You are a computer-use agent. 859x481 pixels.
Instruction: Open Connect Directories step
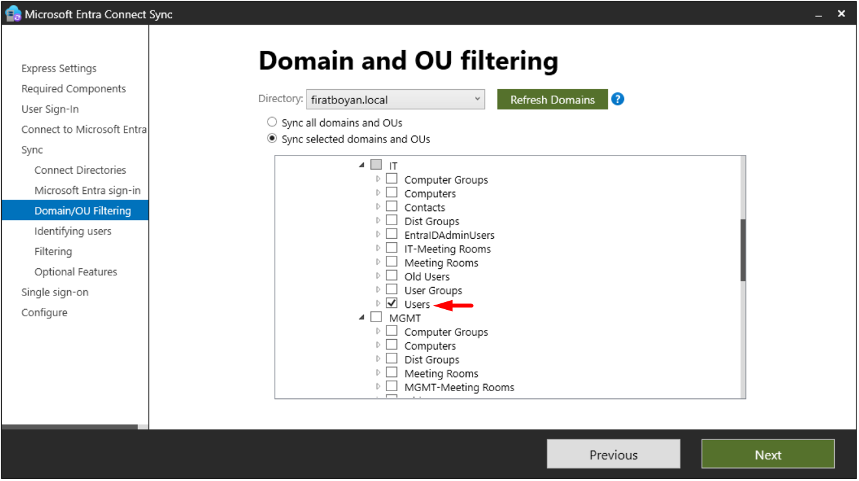click(80, 170)
